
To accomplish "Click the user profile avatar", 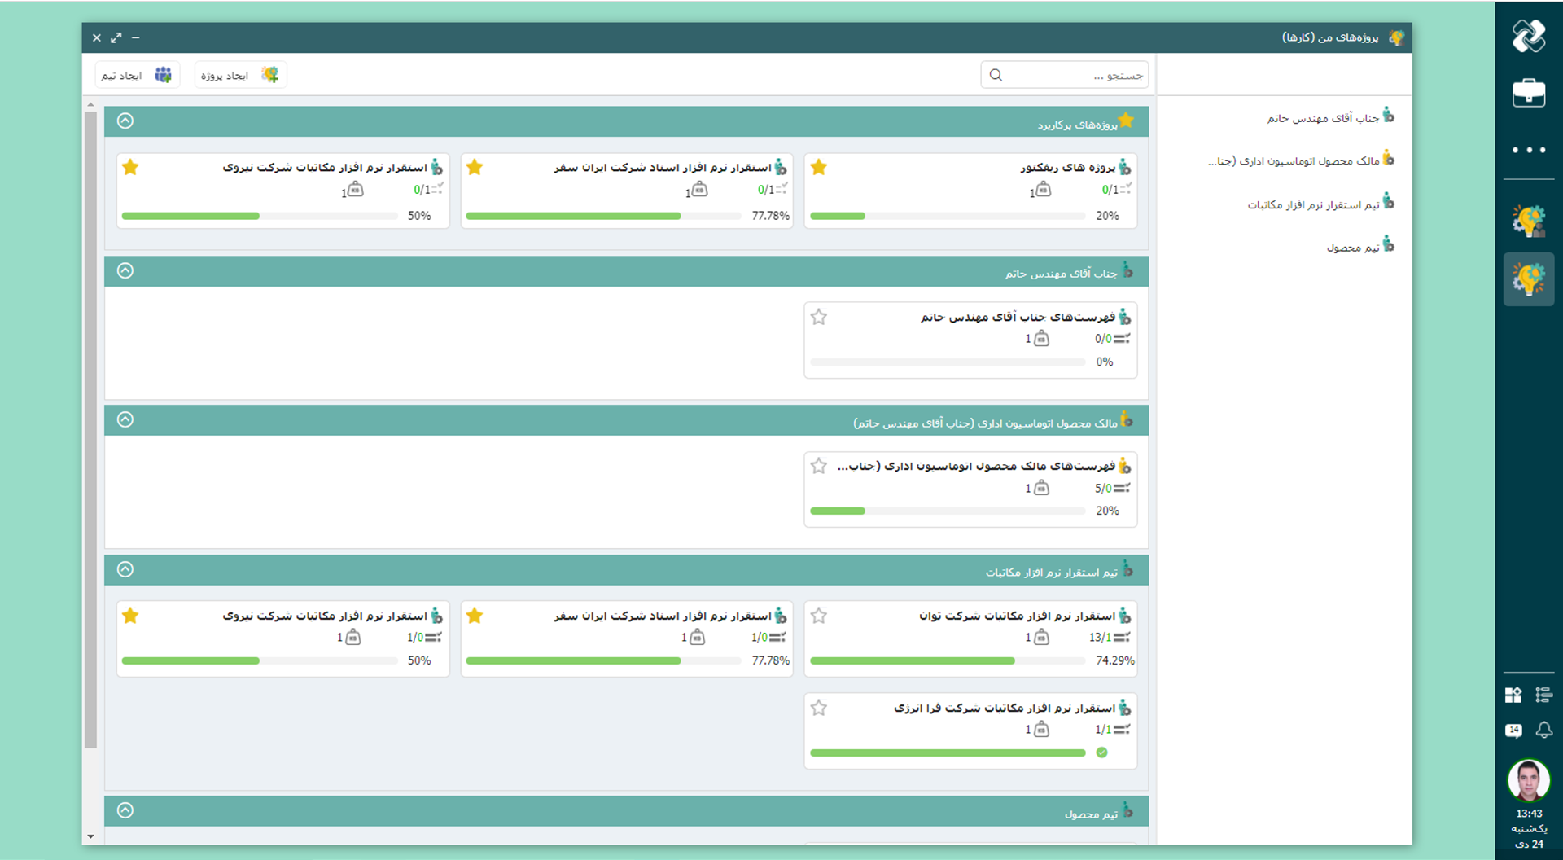I will click(1528, 780).
